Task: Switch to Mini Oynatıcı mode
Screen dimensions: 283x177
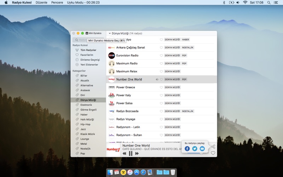Action: [x=94, y=33]
